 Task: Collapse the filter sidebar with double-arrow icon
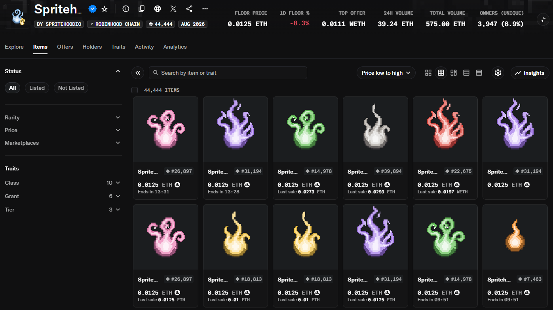(x=138, y=73)
